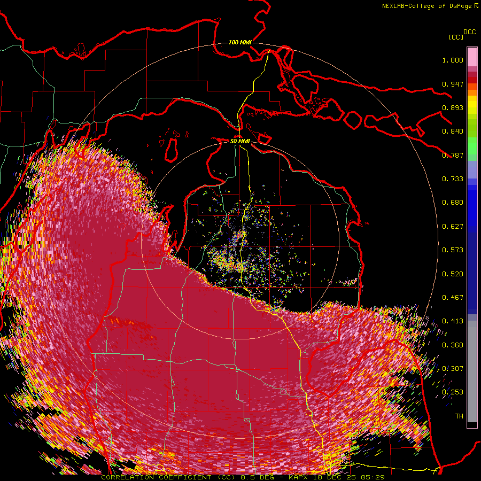This screenshot has height=481, width=481.
Task: Click the 1.000 scale value
Action: pos(453,60)
